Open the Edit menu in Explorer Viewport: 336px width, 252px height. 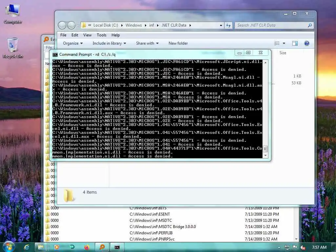point(75,35)
